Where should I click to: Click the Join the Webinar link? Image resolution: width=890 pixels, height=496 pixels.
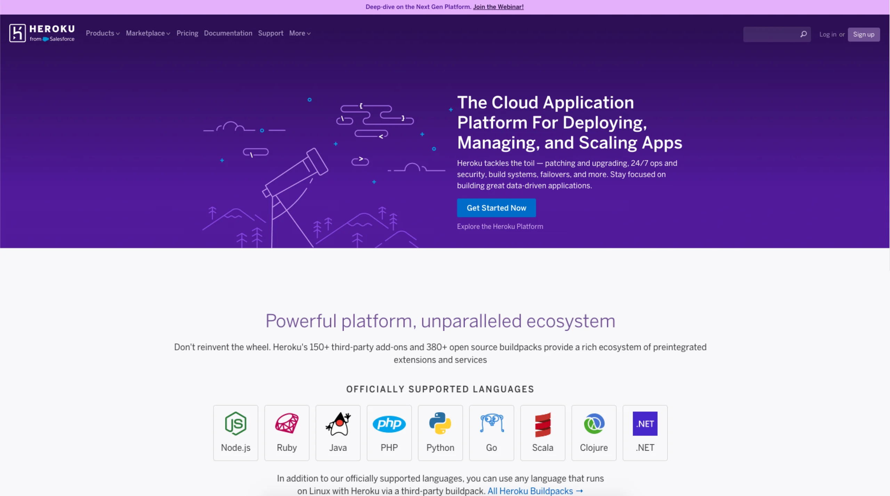tap(498, 7)
